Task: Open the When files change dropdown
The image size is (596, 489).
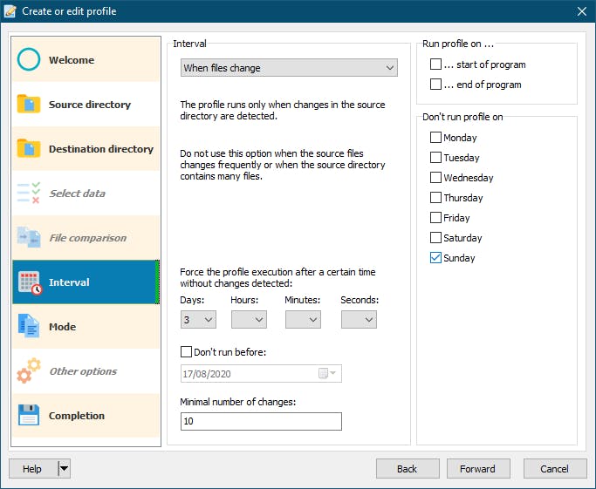Action: click(x=289, y=68)
